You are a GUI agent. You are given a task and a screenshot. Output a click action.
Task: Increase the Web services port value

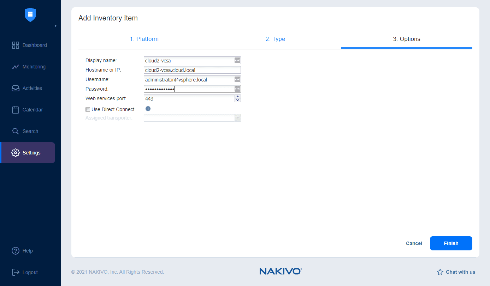[x=238, y=97]
